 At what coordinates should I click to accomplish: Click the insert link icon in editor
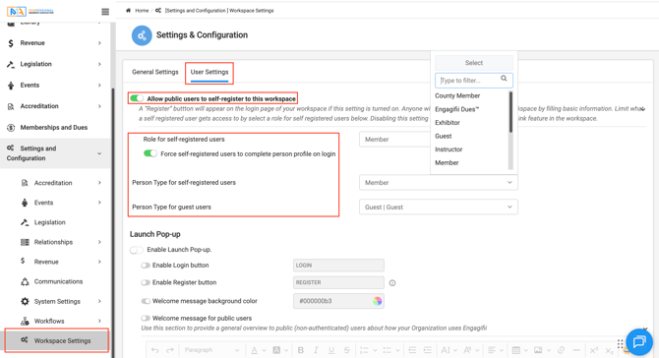coord(561,350)
